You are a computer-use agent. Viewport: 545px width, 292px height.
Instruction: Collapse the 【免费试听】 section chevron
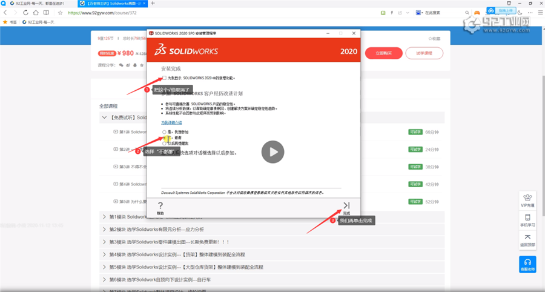pyautogui.click(x=104, y=118)
